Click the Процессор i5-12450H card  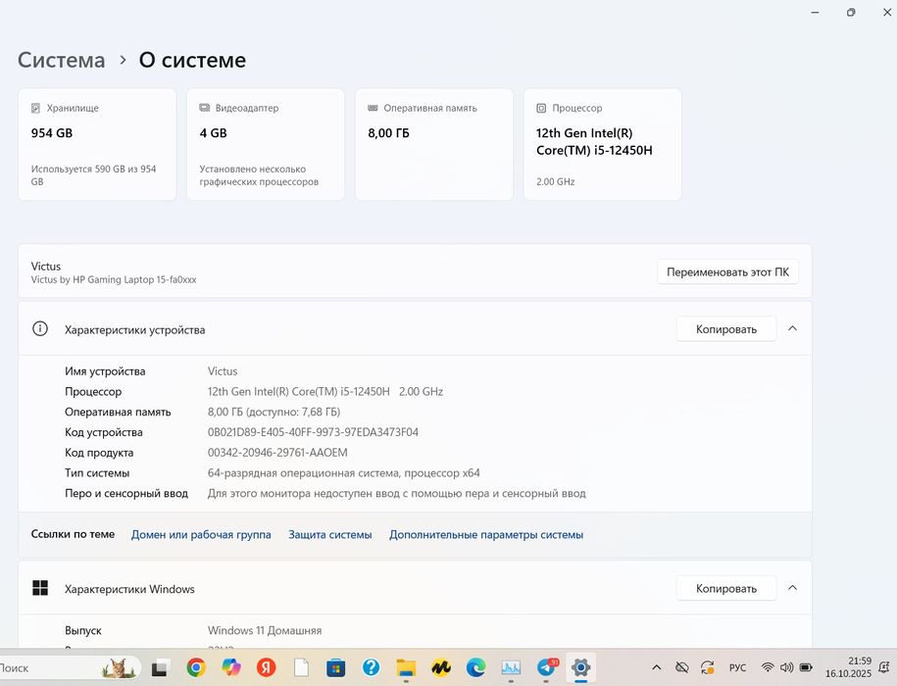click(x=602, y=144)
